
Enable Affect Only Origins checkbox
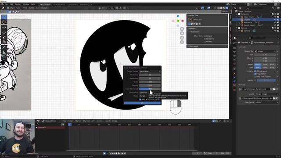pyautogui.click(x=205, y=36)
